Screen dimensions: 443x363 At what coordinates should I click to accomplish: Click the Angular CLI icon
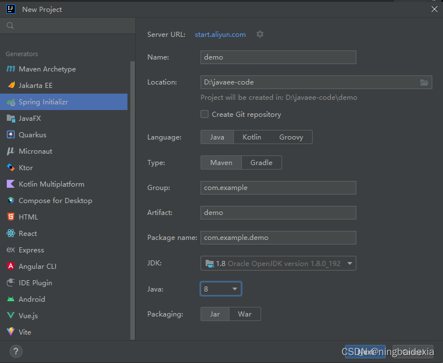coord(11,266)
